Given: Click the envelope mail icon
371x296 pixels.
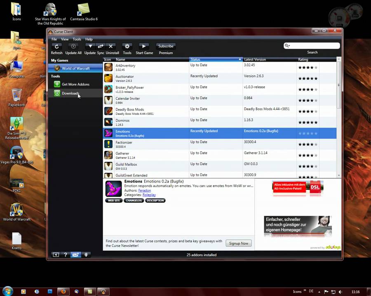Looking at the screenshot, I should 75,255.
